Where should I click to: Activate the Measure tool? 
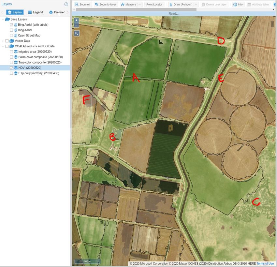point(129,5)
